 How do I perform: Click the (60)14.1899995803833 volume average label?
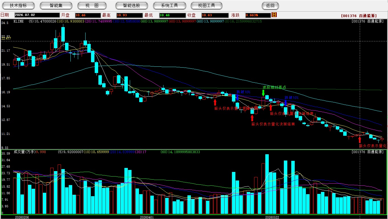(x=180, y=152)
